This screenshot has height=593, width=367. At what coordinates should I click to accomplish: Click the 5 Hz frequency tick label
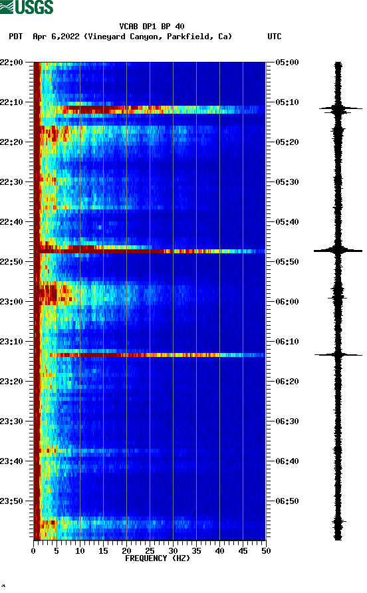tap(57, 551)
